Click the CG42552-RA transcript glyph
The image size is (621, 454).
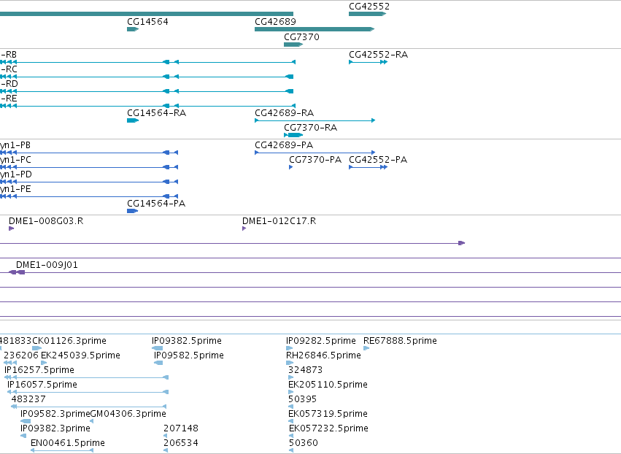[x=368, y=62]
